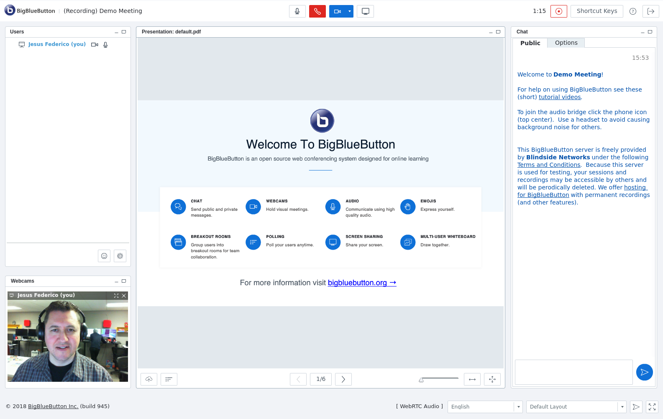Open the emoji status smiley button

pyautogui.click(x=104, y=256)
